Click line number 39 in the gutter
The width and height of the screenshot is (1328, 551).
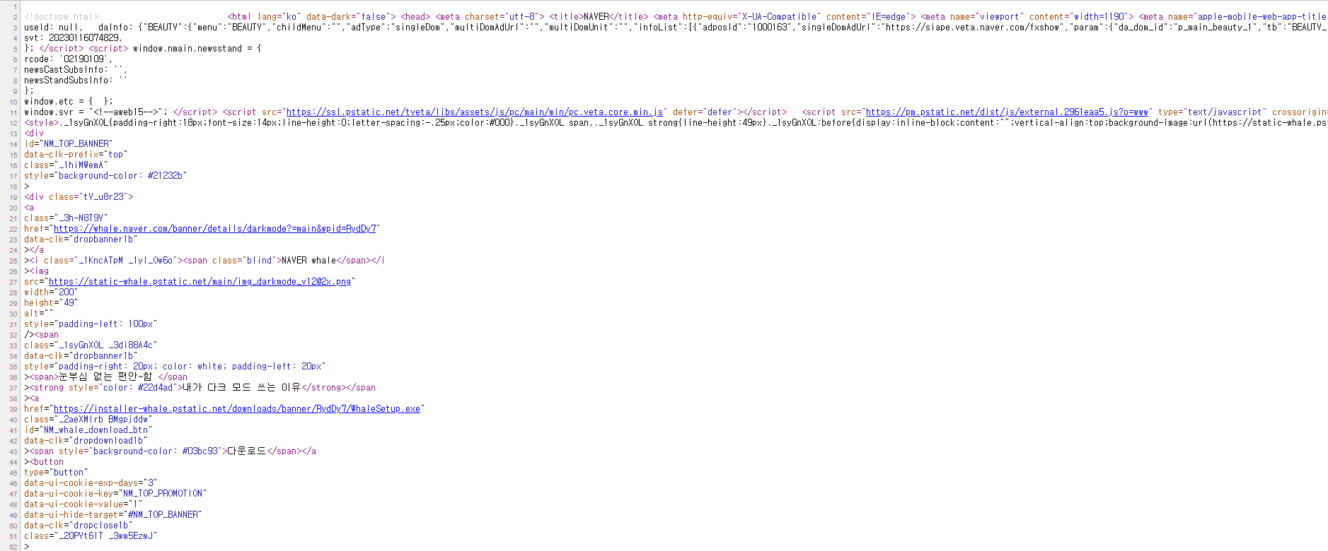coord(14,409)
